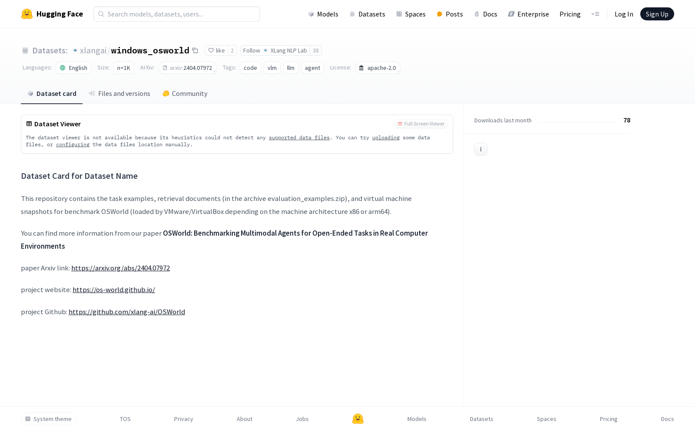The image size is (695, 434).
Task: Click Privacy in the footer
Action: [x=183, y=419]
